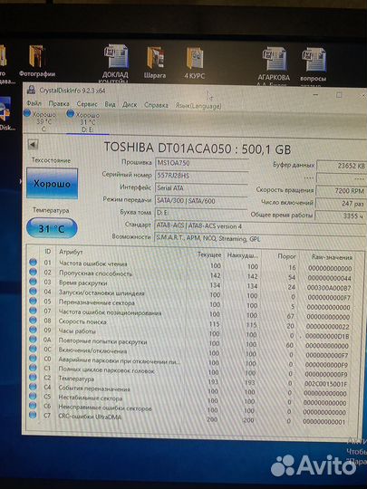Click raw value 002C0015001F
The width and height of the screenshot is (367, 489).
click(x=326, y=384)
